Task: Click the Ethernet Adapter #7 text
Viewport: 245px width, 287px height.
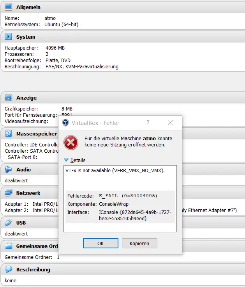Action: click(x=212, y=210)
